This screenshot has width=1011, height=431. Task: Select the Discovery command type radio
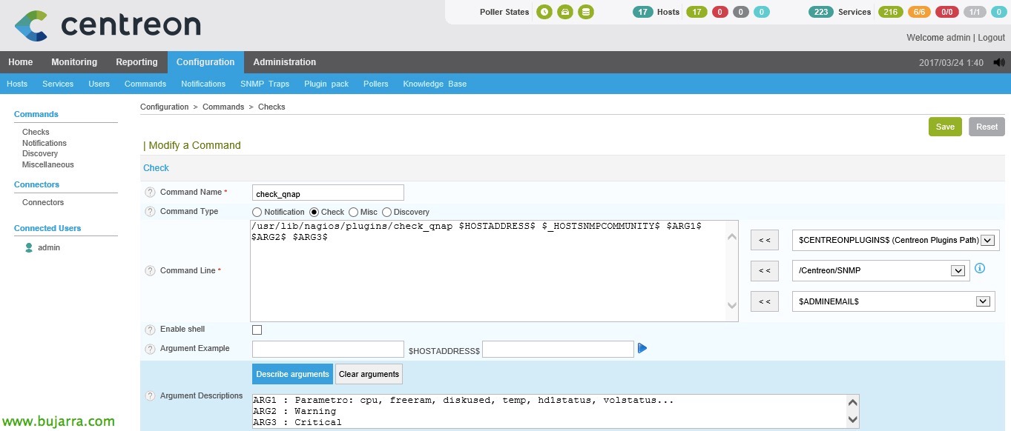tap(386, 213)
